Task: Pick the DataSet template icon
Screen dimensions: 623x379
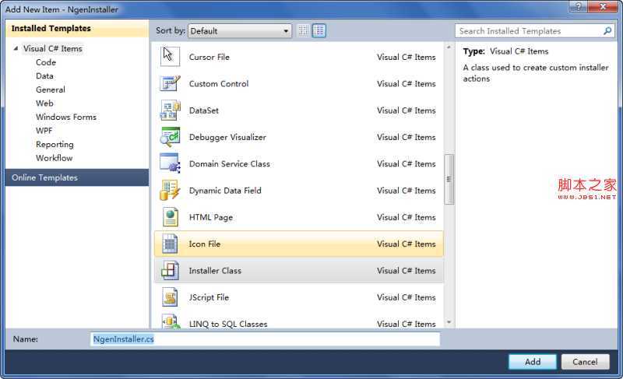Action: click(170, 111)
